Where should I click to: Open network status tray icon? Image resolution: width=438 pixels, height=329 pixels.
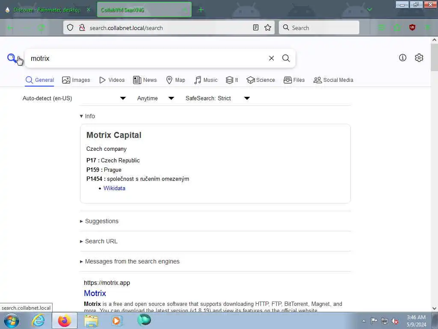coord(385,321)
